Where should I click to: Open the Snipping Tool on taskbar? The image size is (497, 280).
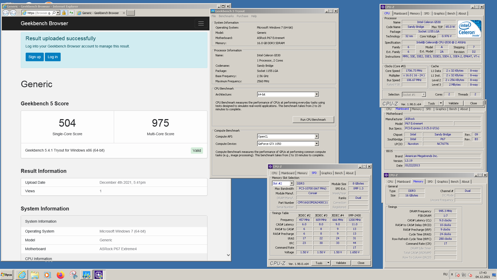point(73,275)
